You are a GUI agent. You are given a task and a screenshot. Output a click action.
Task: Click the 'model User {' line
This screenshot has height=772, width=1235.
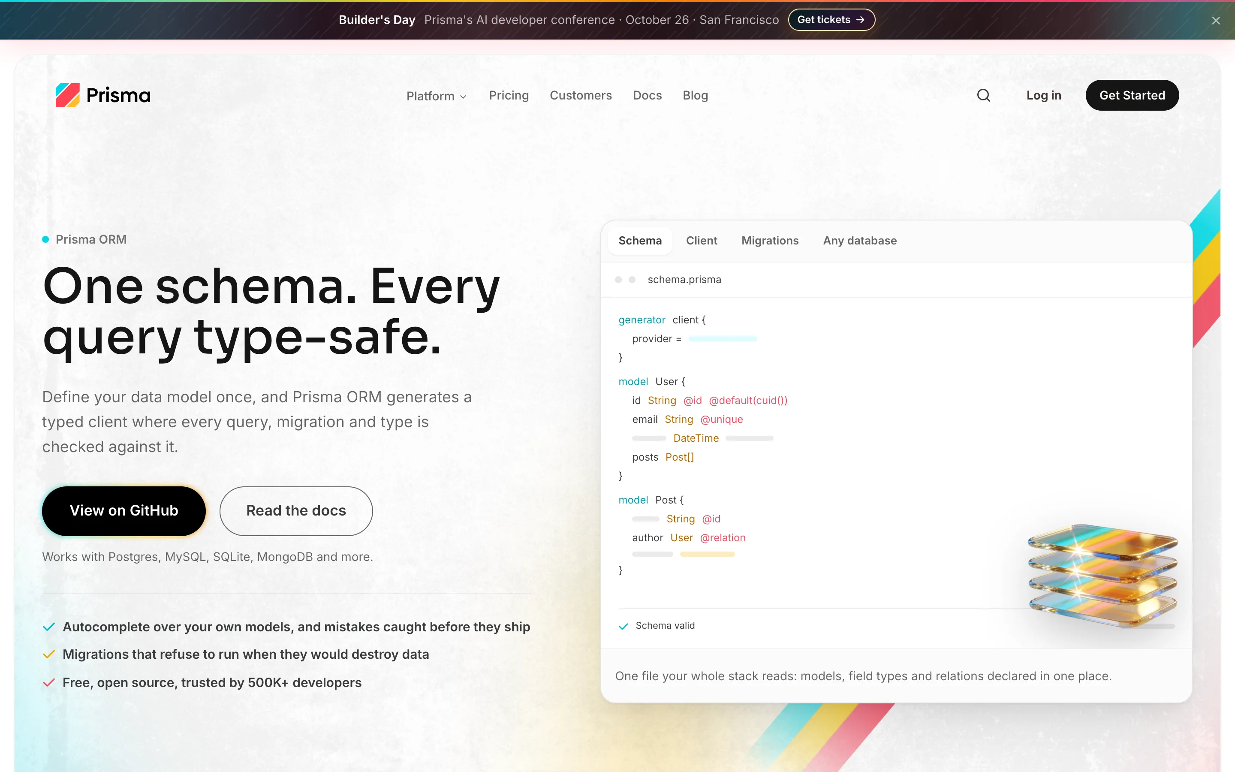click(652, 381)
